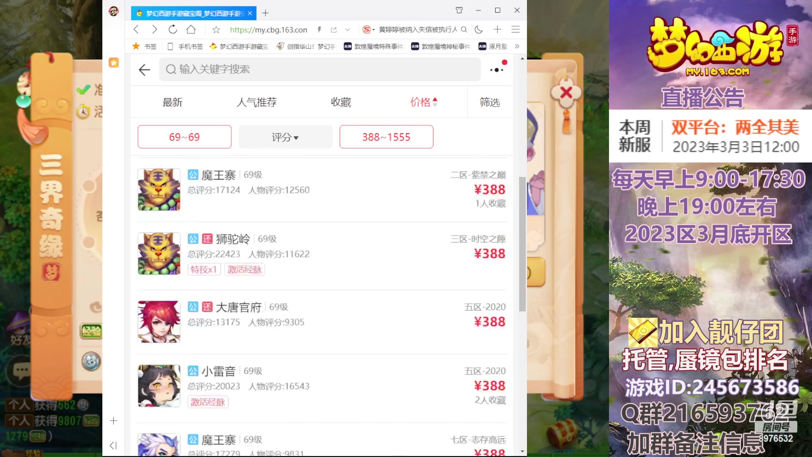Screen dimensions: 812x457
Task: Switch to 人气推荐 tab
Action: point(256,102)
